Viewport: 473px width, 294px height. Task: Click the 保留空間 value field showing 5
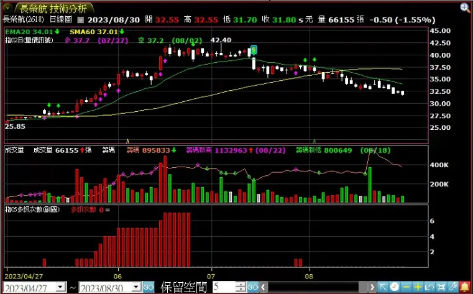tap(224, 287)
